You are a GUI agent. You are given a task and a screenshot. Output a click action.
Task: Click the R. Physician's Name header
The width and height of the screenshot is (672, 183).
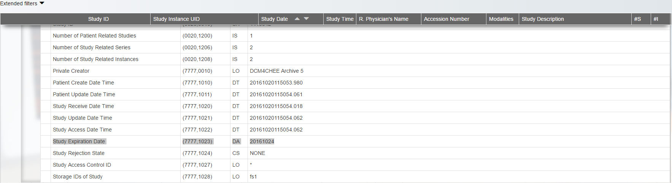[x=384, y=19]
